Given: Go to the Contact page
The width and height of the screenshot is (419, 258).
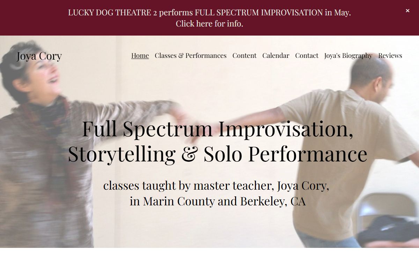Looking at the screenshot, I should click(x=307, y=55).
